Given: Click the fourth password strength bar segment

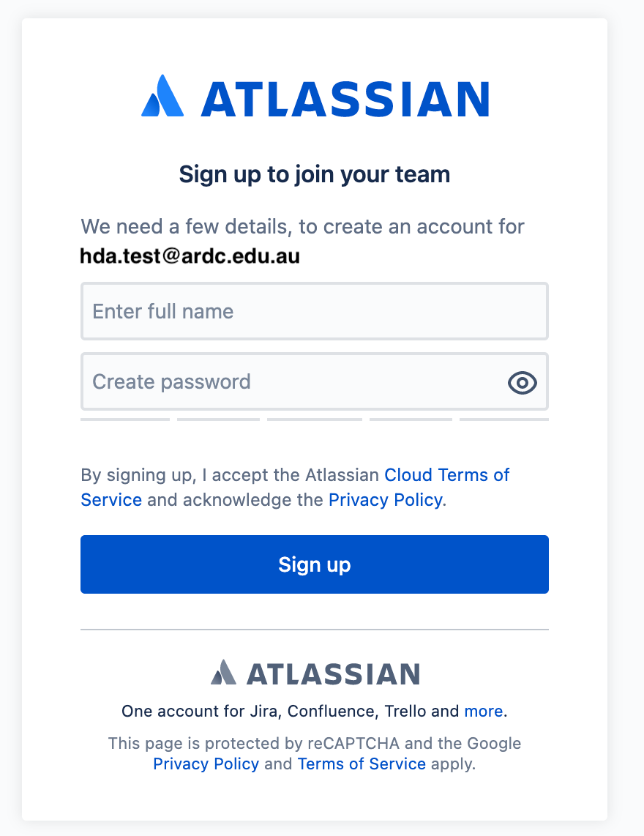Looking at the screenshot, I should [411, 419].
